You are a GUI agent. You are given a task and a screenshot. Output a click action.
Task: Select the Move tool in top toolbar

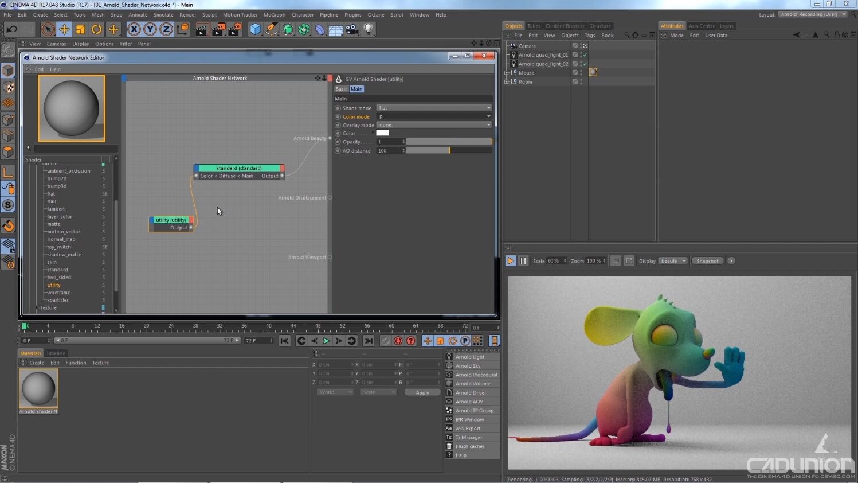point(64,29)
